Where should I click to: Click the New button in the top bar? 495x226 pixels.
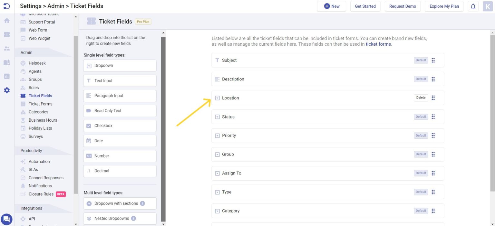click(x=332, y=6)
